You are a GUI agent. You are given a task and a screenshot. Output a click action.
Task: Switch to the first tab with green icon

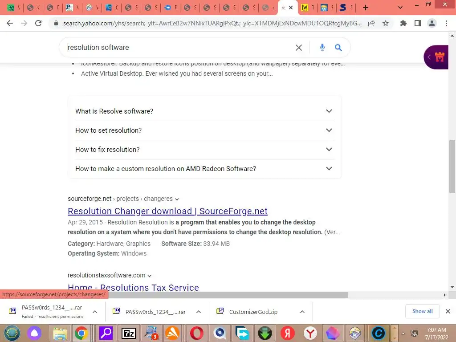[x=13, y=8]
